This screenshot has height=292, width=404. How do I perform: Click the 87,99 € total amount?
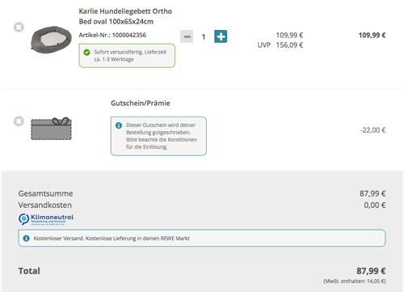coord(371,271)
